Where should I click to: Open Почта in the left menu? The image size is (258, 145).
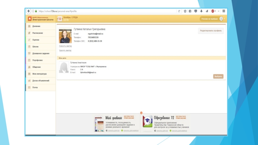tap(35, 87)
